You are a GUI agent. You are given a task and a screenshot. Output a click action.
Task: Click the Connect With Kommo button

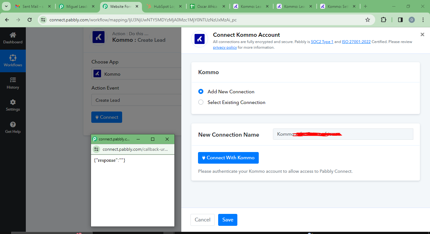228,158
